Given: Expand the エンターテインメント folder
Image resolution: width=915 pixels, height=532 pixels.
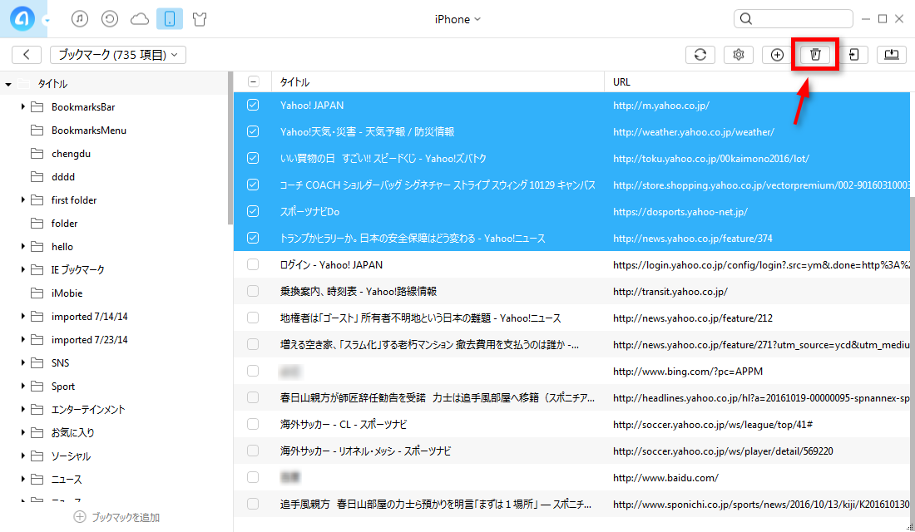Looking at the screenshot, I should (22, 410).
